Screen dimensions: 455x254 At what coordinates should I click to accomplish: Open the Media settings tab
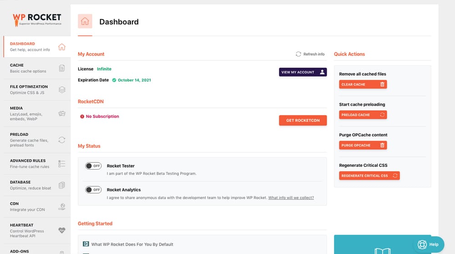(37, 113)
